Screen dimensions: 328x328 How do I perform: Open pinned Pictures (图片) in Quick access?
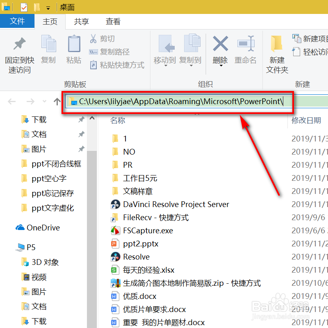pyautogui.click(x=34, y=149)
